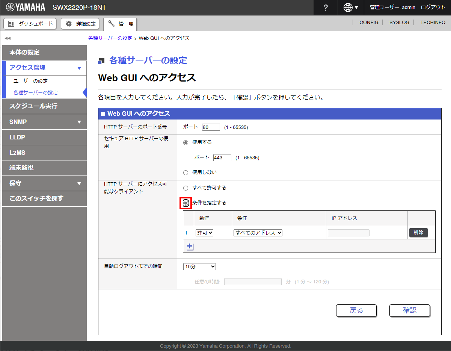Click the 確認 button

pos(409,310)
